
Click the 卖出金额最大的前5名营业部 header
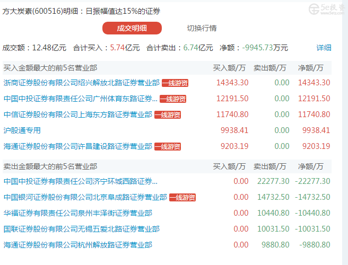50,166
